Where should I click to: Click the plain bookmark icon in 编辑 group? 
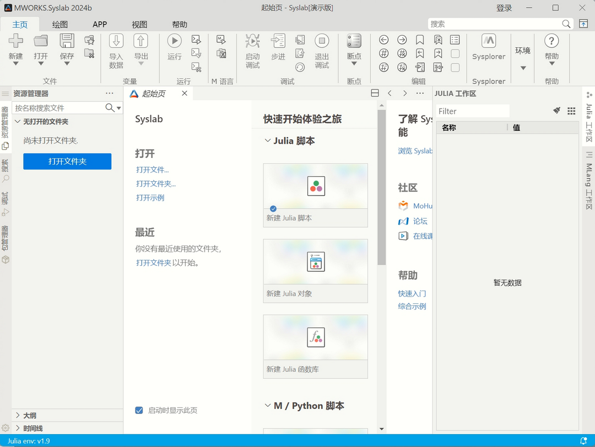420,40
